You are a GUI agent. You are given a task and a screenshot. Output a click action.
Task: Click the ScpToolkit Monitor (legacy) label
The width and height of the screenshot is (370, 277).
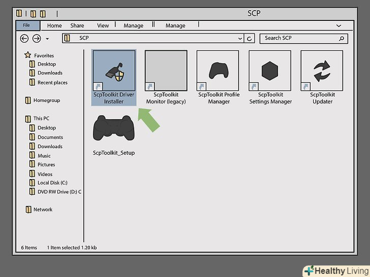(x=166, y=98)
